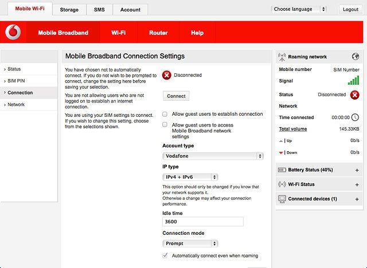
Task: Click the 00:00:00 time connected value
Action: click(x=341, y=117)
